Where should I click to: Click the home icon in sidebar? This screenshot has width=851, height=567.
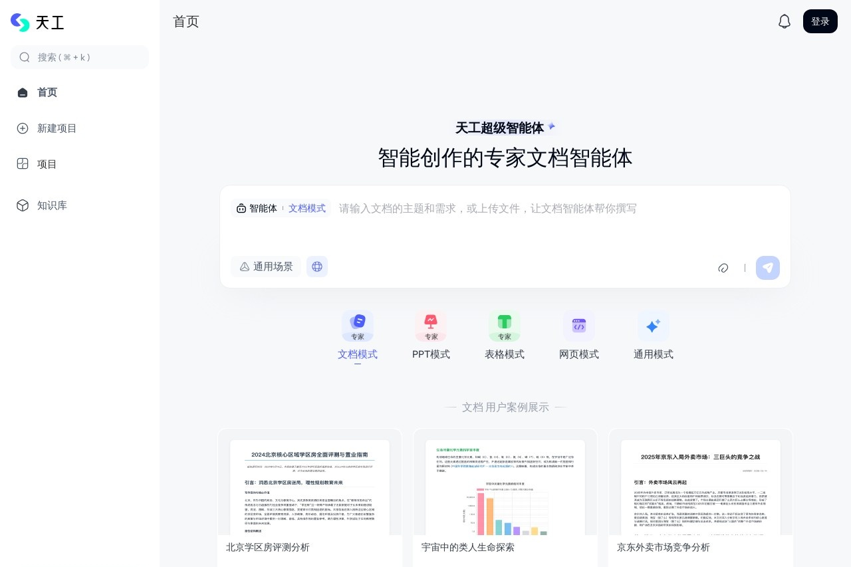coord(23,92)
